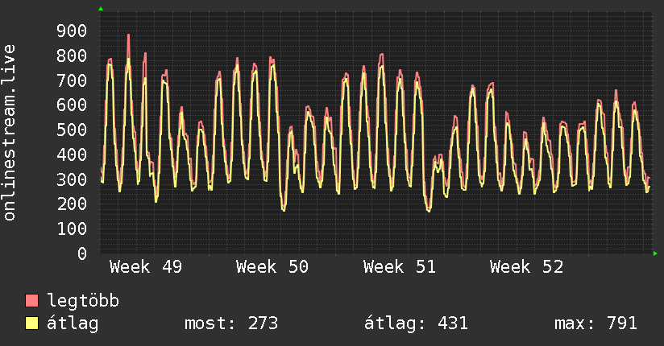Click the 0 y-axis tick label
The image size is (664, 346).
[x=82, y=253]
